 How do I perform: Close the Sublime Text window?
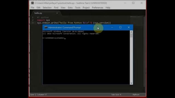142,3
